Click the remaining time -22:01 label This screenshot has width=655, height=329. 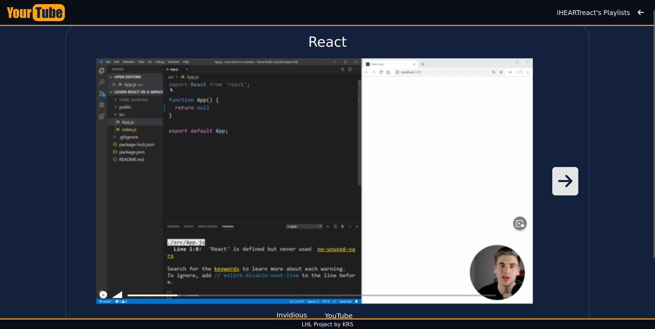coord(507,295)
